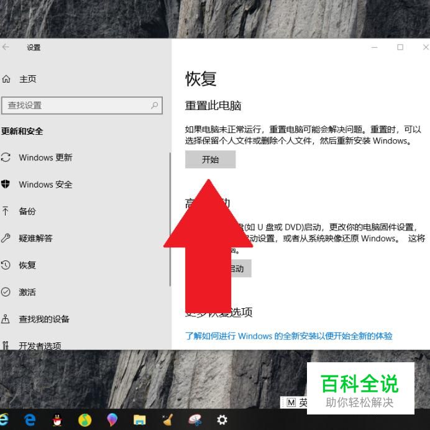Click the wrench icon for 疑难解答
Screen dimensions: 430x430
click(6, 238)
